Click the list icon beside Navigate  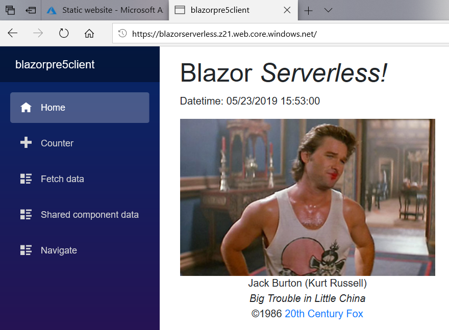[26, 250]
